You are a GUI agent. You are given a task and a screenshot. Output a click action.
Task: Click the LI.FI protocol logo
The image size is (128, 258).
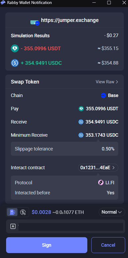(x=101, y=183)
